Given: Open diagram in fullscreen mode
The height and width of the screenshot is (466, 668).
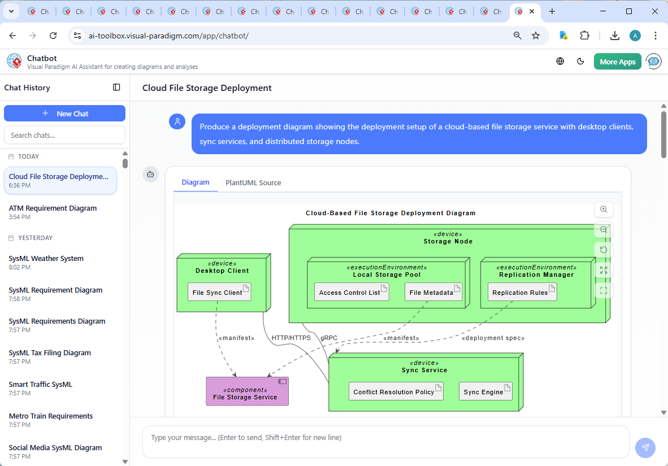Looking at the screenshot, I should [604, 291].
